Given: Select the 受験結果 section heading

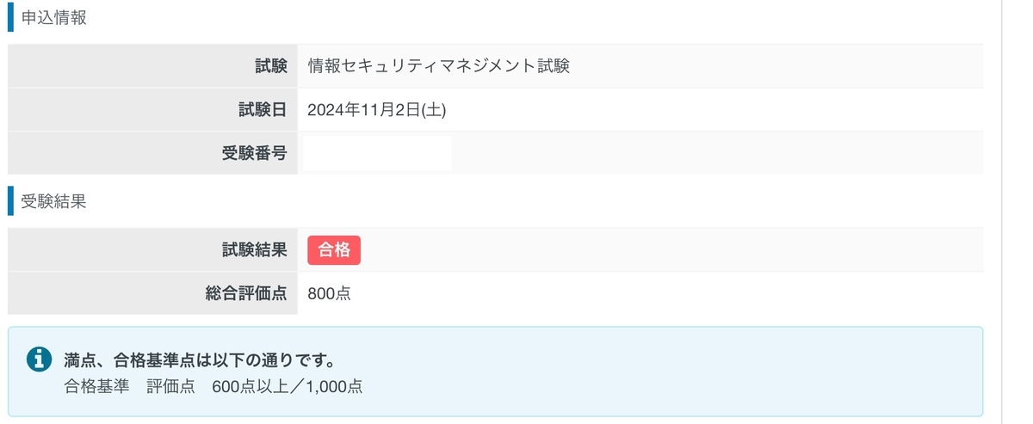Looking at the screenshot, I should 54,202.
